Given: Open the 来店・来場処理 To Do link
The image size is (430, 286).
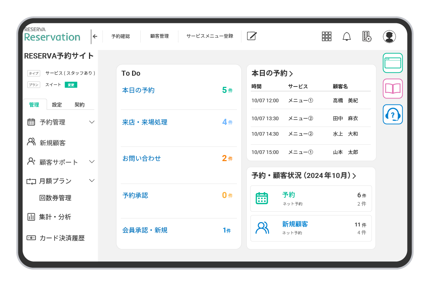Looking at the screenshot, I should point(145,122).
